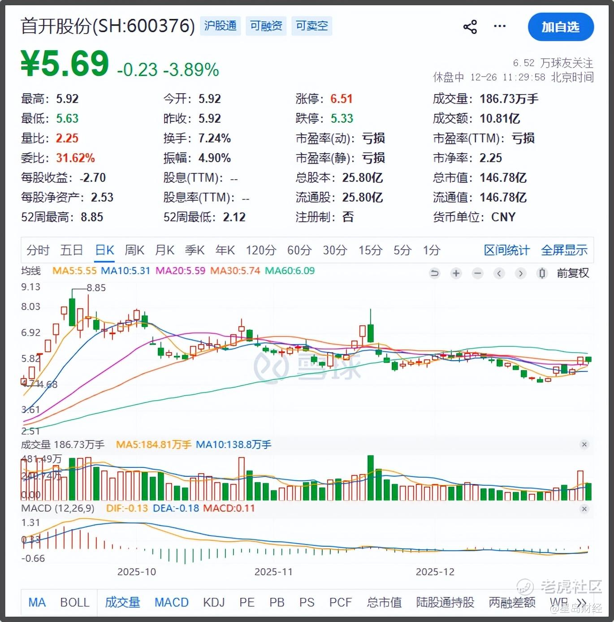
Task: Switch to the 60分 chart period
Action: tap(299, 250)
